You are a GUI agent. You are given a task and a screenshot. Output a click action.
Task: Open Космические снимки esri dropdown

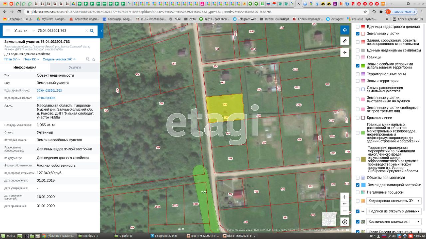tap(394, 221)
